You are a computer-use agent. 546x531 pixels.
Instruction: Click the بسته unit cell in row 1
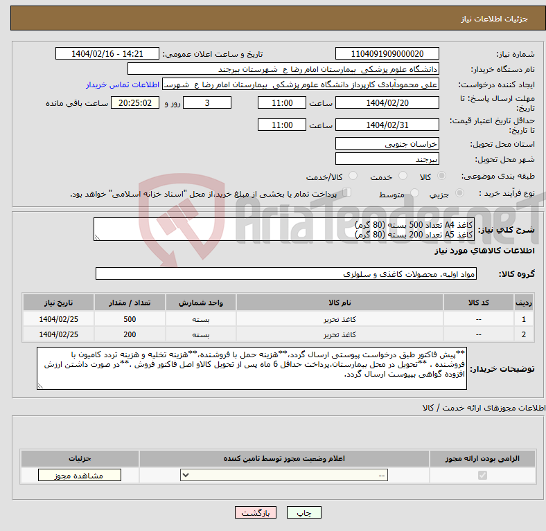[x=201, y=319]
